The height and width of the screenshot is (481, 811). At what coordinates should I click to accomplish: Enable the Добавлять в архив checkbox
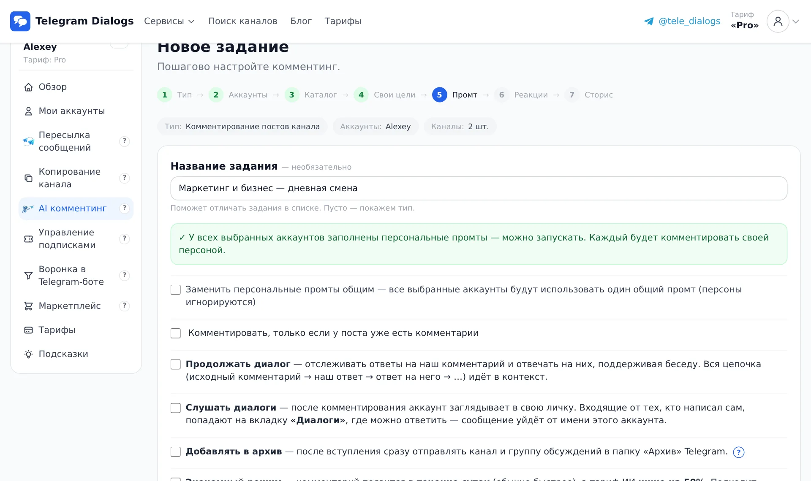coord(176,452)
